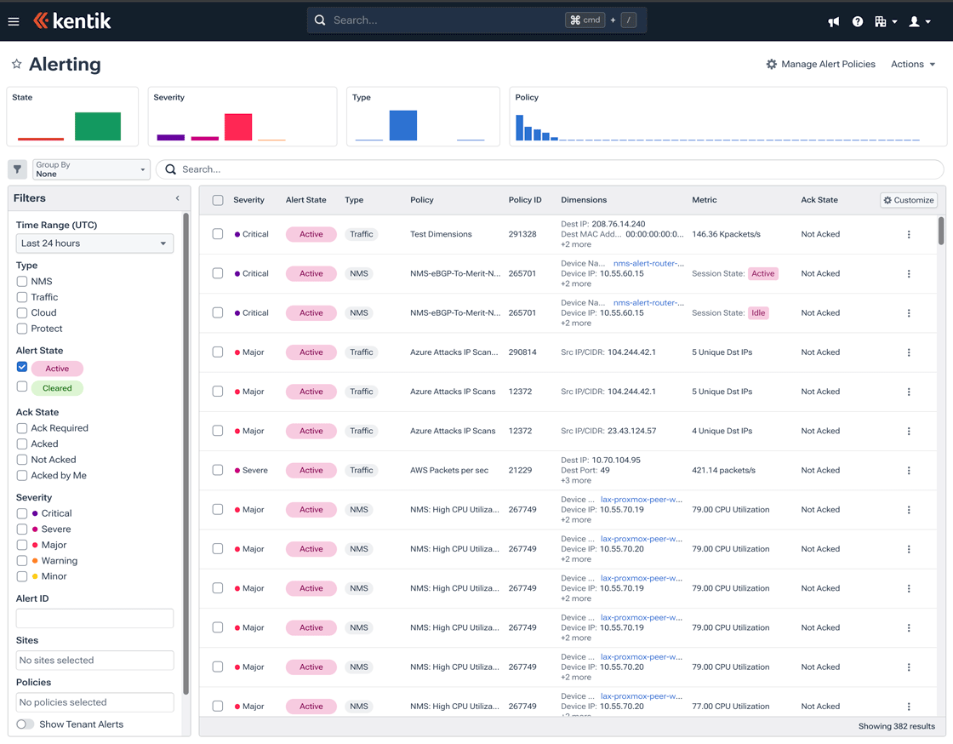Enable Show Tenant Alerts toggle
This screenshot has height=744, width=953.
coord(25,724)
